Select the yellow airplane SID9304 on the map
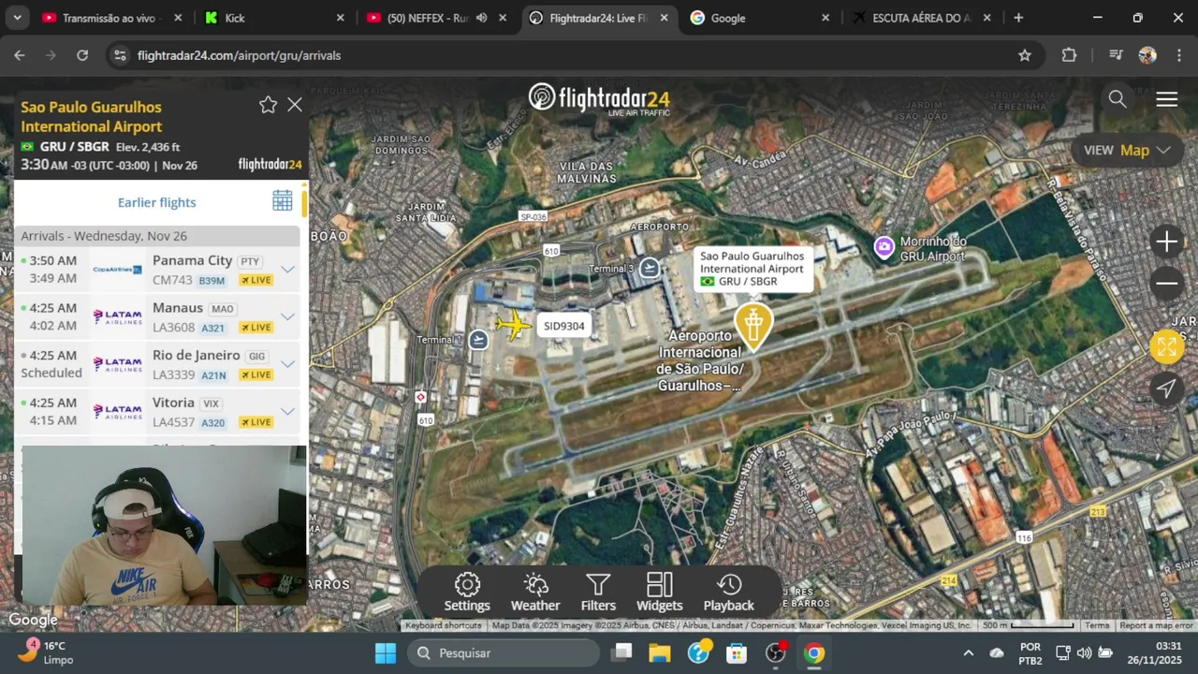The image size is (1198, 674). 513,325
